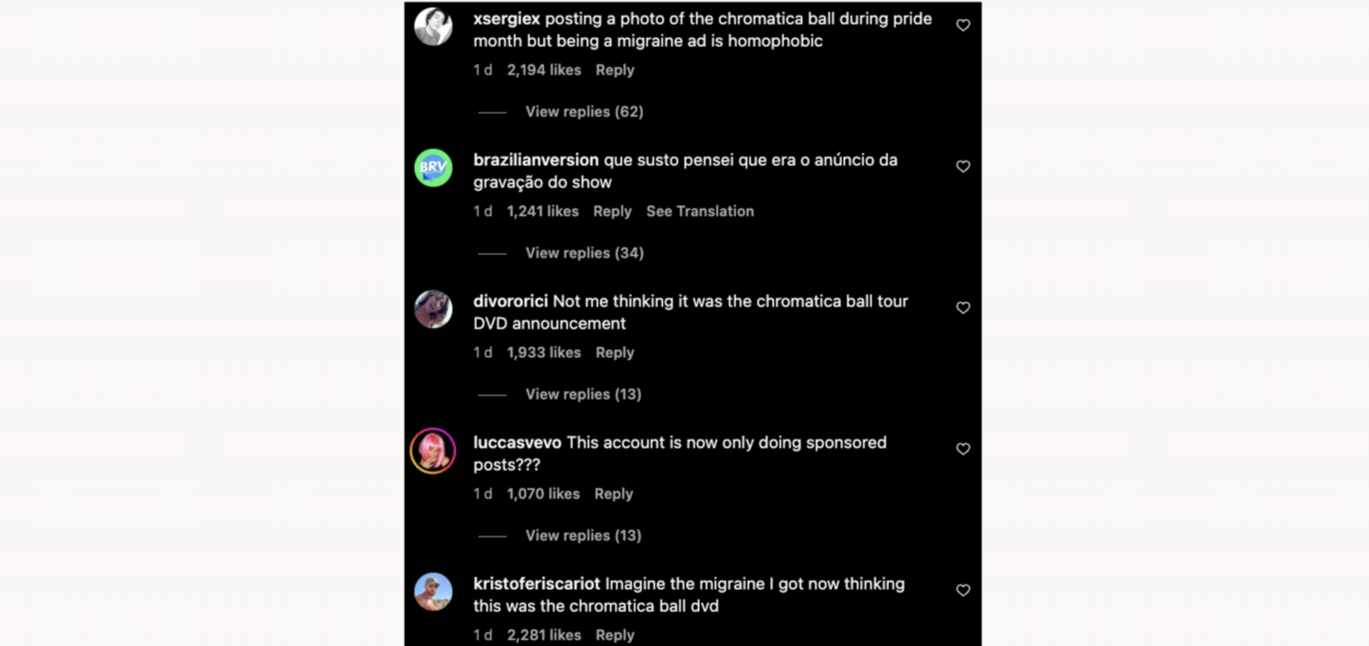Reply to xsergiex's comment
Viewport: 1369px width, 646px height.
click(615, 69)
